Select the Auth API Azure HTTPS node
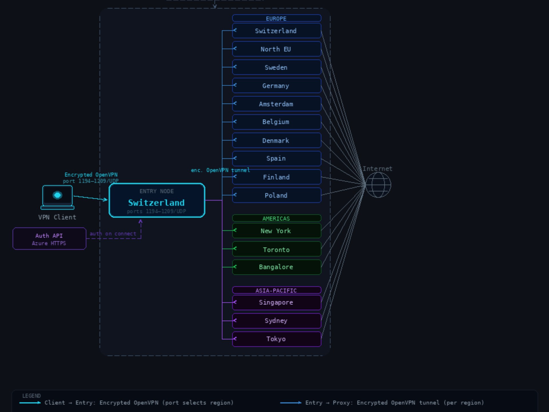The height and width of the screenshot is (412, 549). pyautogui.click(x=49, y=239)
